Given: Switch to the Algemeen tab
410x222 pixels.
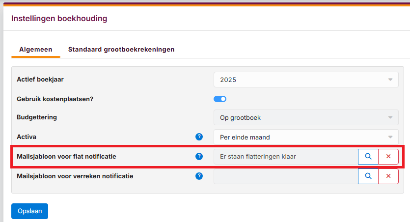Looking at the screenshot, I should pos(36,50).
